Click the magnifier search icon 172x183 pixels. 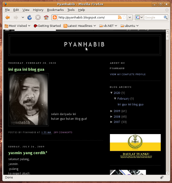pyautogui.click(x=165, y=18)
